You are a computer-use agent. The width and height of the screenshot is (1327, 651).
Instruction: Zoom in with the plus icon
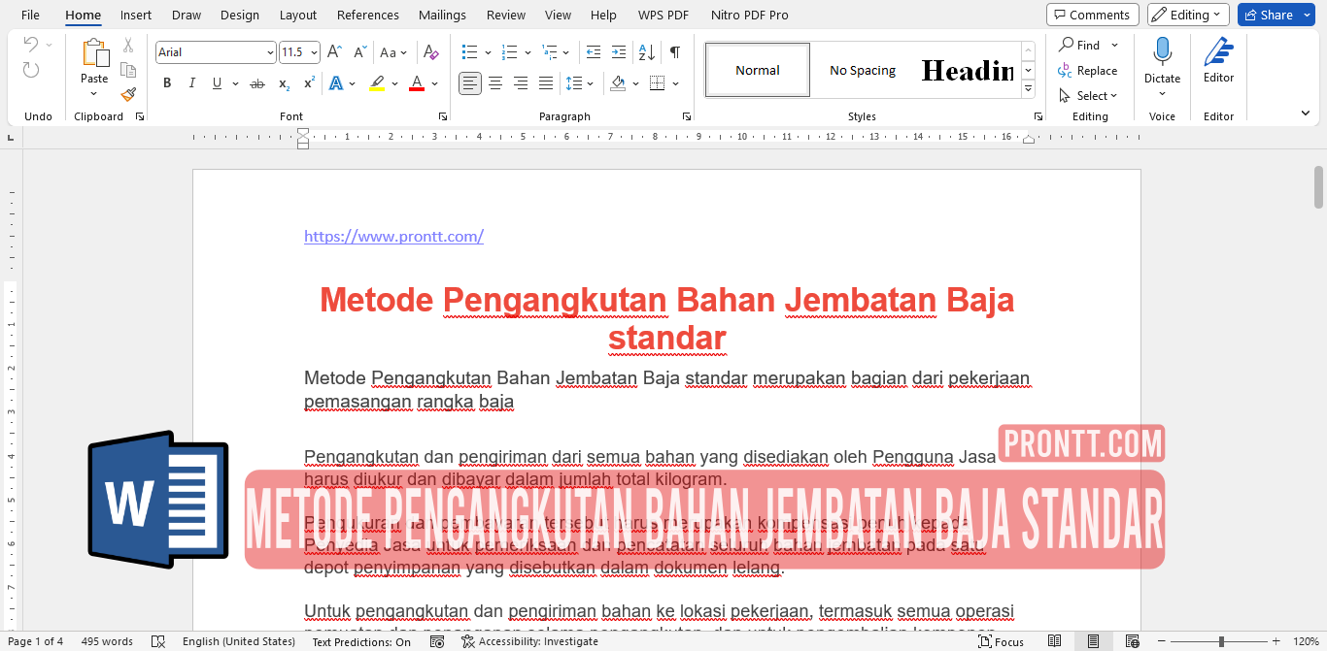pos(1278,641)
